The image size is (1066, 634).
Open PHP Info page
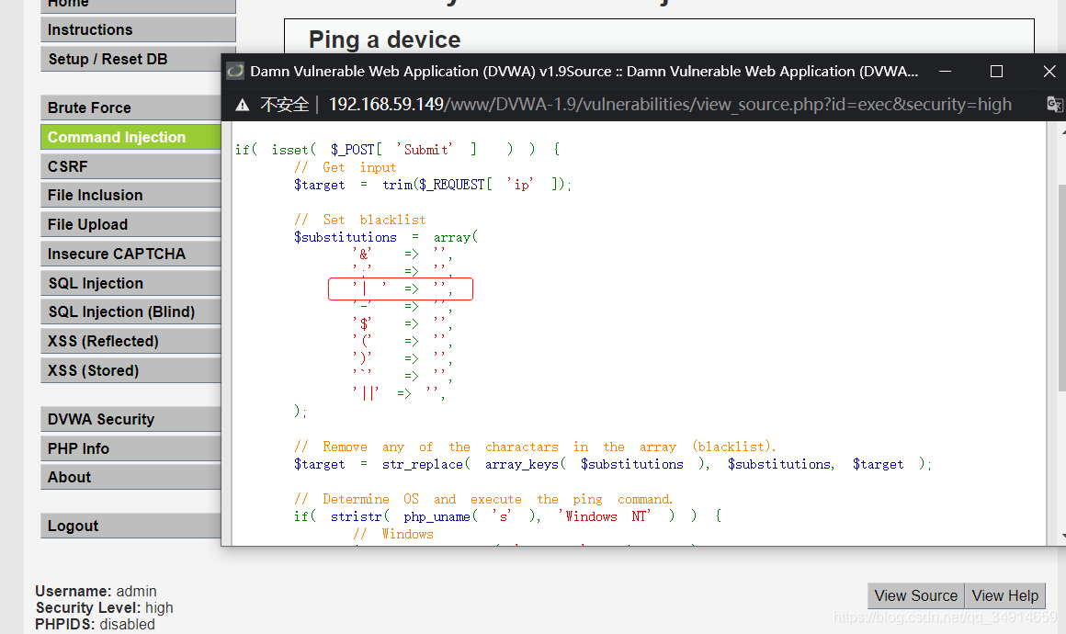(131, 448)
